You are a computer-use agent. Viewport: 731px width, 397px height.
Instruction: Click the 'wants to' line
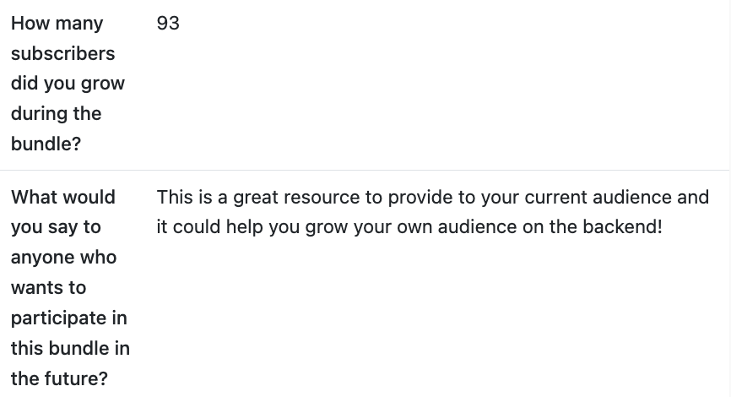click(x=48, y=288)
